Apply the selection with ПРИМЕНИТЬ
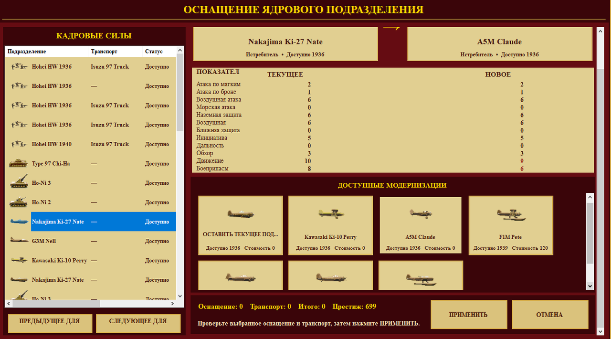The height and width of the screenshot is (339, 611). 469,315
